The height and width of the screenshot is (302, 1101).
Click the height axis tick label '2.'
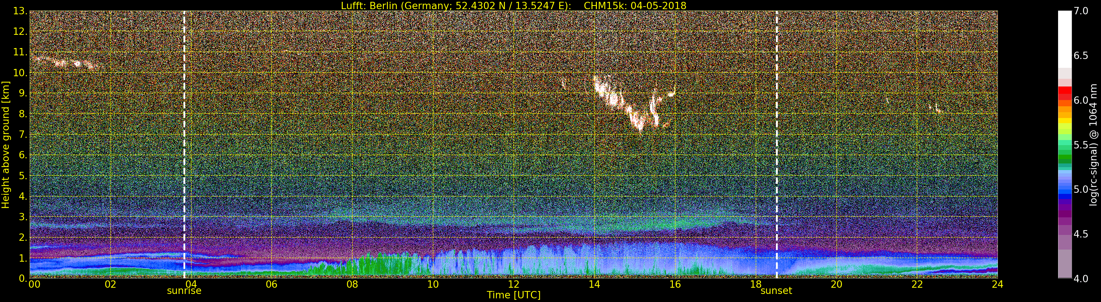(x=23, y=237)
